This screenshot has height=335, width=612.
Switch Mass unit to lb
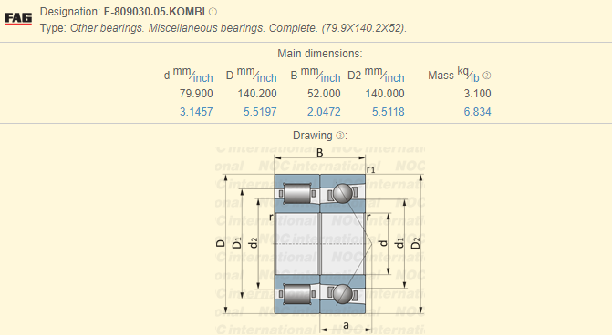(x=474, y=78)
